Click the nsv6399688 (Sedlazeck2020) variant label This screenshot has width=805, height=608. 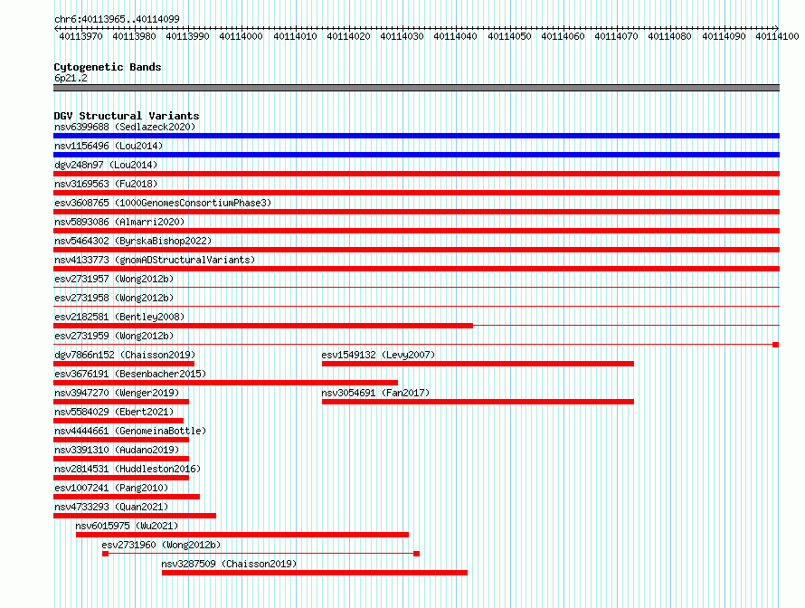(125, 127)
